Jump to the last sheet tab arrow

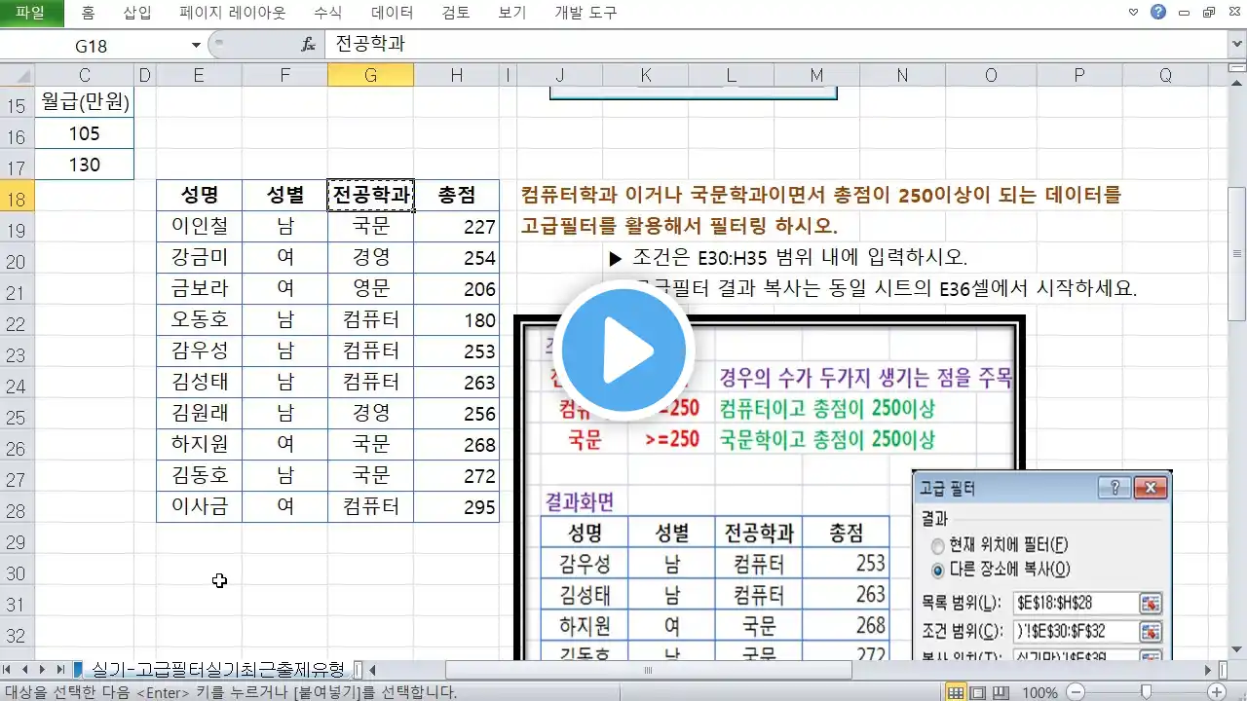click(x=60, y=670)
